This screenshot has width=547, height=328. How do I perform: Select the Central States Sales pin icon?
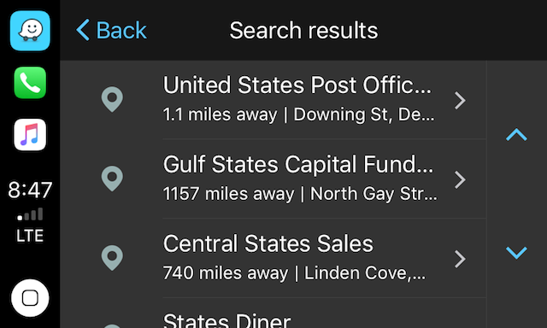tap(112, 258)
